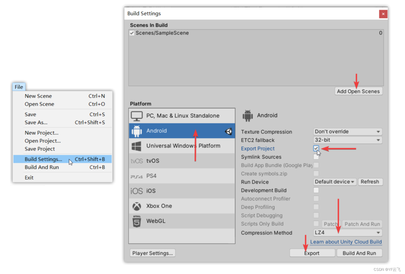Choose Open Scene from File menu
Image resolution: width=405 pixels, height=274 pixels.
coord(63,104)
